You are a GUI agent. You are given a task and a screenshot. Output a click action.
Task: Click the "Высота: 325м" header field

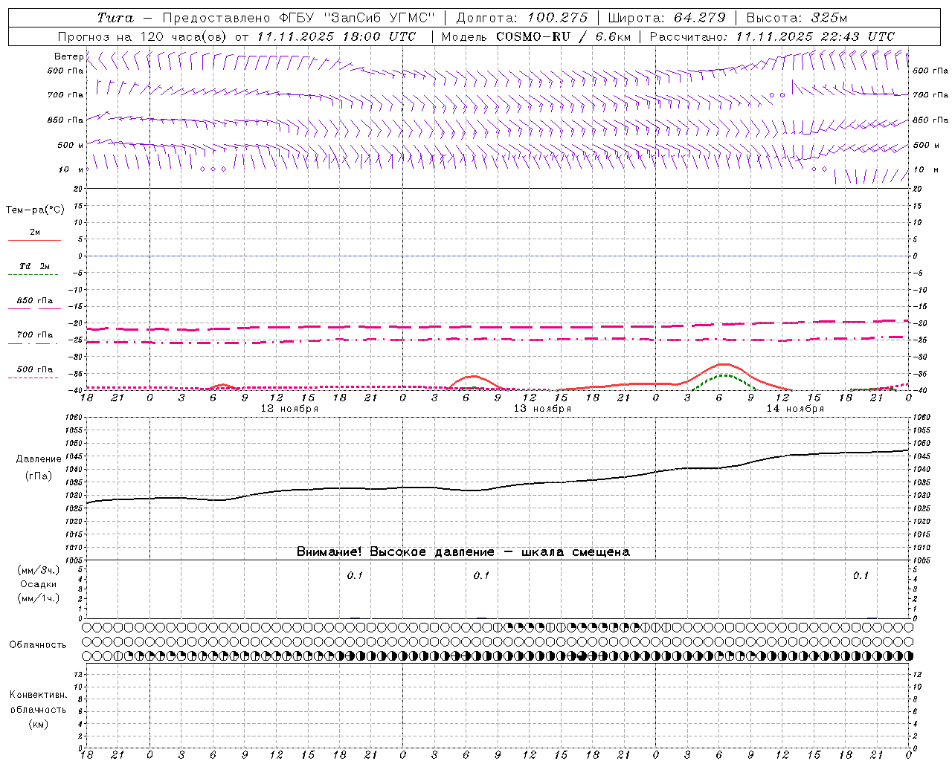point(797,18)
